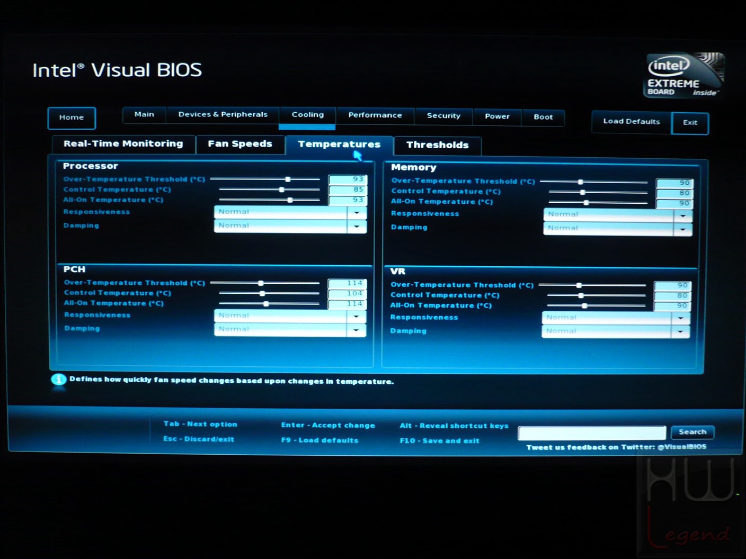Open VR Damping dropdown
This screenshot has height=559, width=746.
[x=616, y=332]
